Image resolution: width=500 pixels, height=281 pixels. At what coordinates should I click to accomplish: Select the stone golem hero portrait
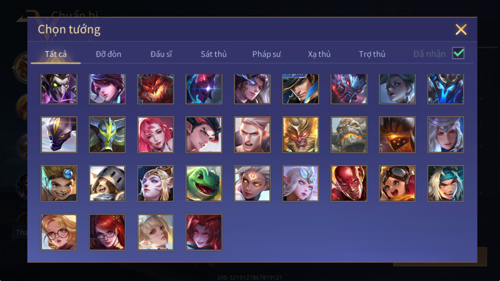[x=349, y=135]
